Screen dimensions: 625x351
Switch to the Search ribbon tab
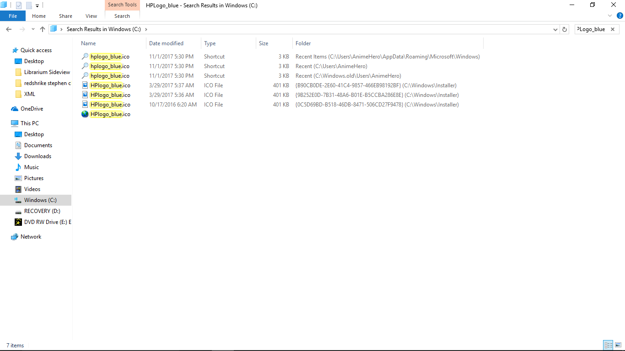tap(122, 16)
